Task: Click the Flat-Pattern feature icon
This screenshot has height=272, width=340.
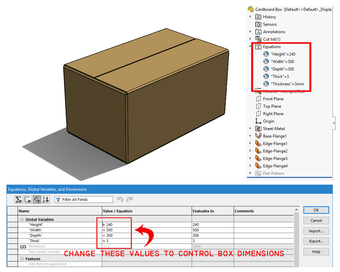Action: point(258,173)
